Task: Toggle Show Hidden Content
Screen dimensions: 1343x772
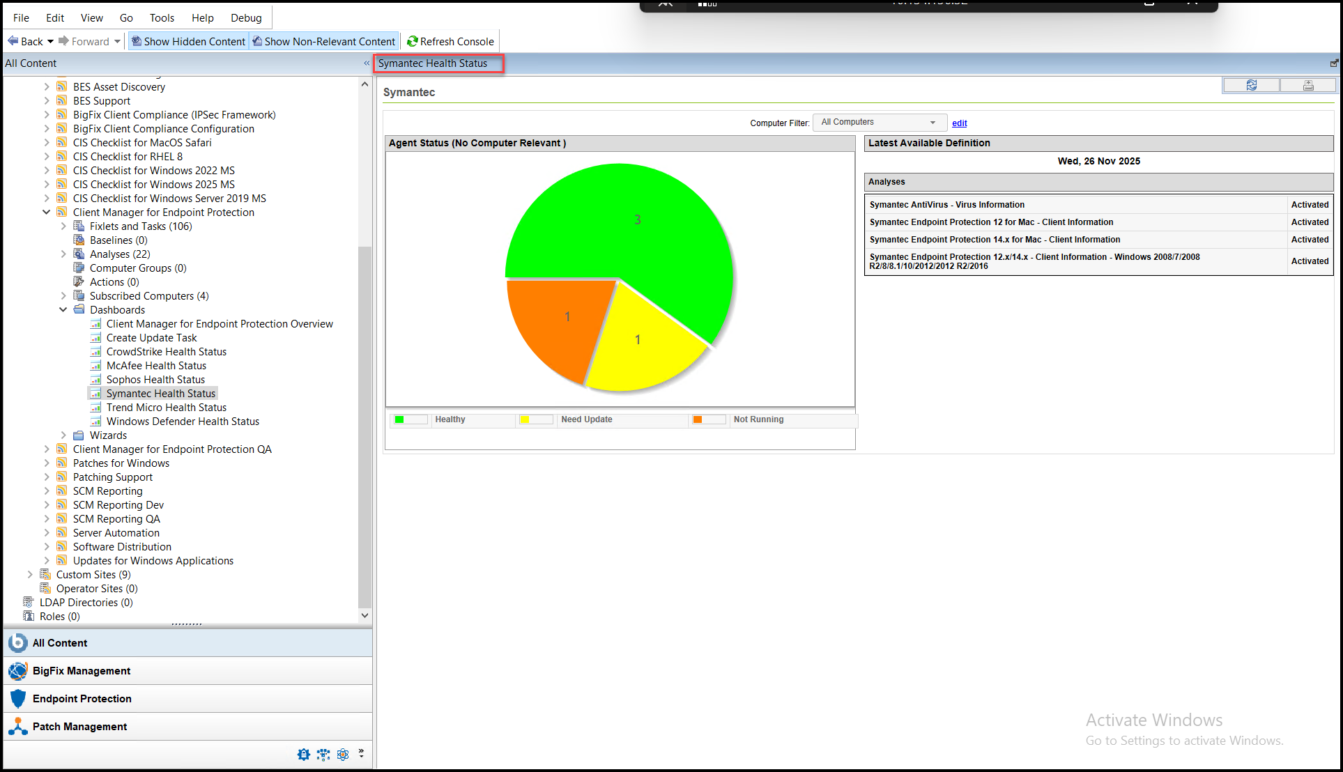Action: tap(187, 41)
